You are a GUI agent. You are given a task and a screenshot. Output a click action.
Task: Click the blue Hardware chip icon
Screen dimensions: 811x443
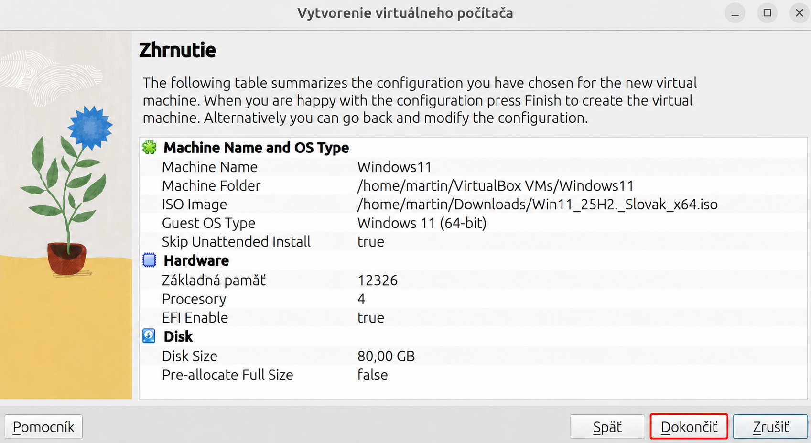tap(150, 260)
